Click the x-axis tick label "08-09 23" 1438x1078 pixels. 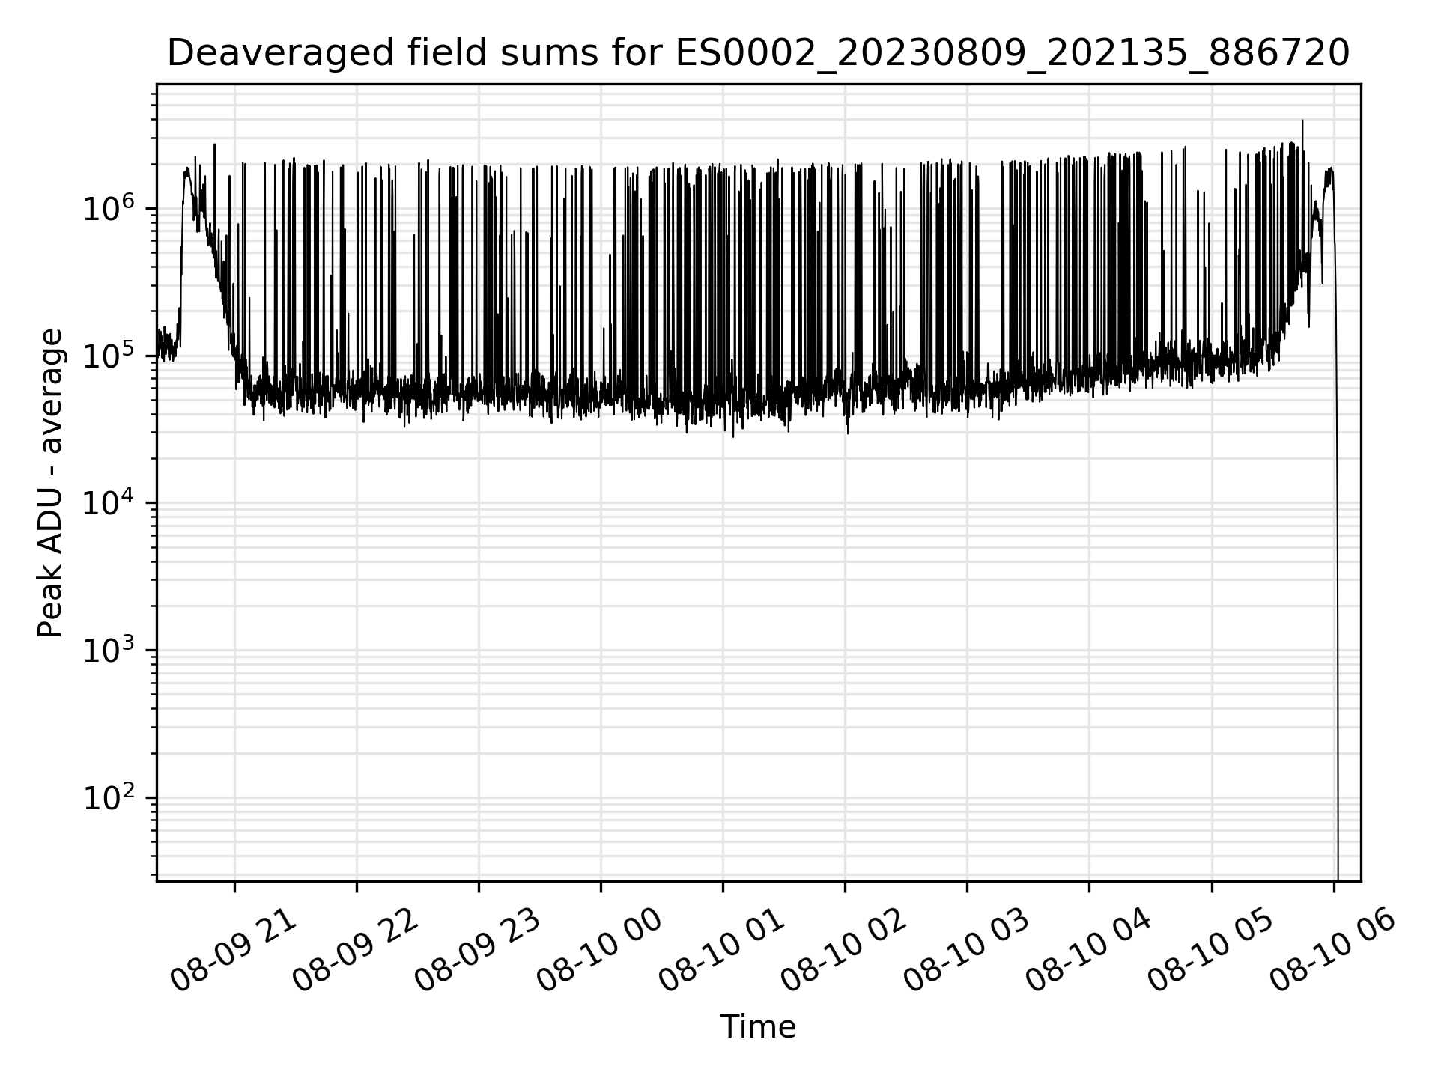click(x=478, y=949)
